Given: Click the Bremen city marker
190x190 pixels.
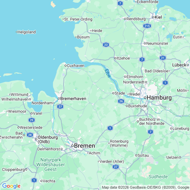Looking at the screenshot, I should pos(72,146).
